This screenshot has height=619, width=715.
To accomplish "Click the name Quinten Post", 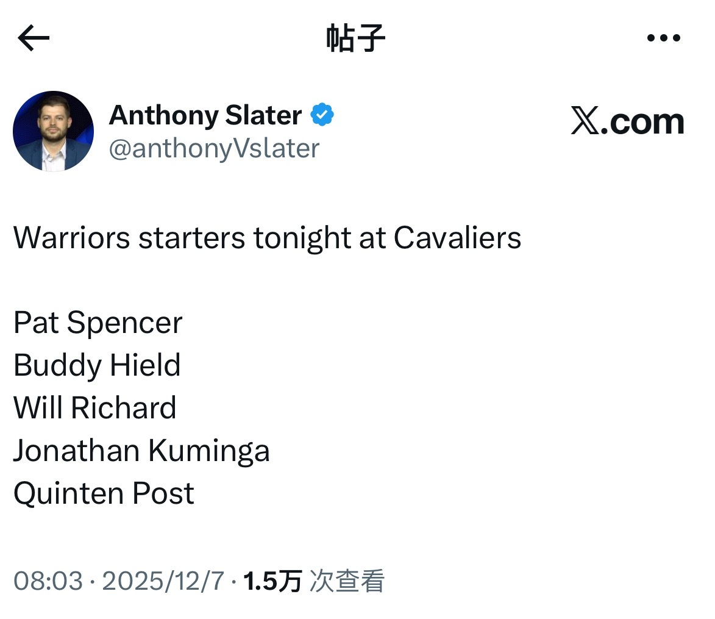I will (104, 493).
